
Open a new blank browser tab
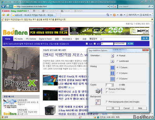(58, 15)
